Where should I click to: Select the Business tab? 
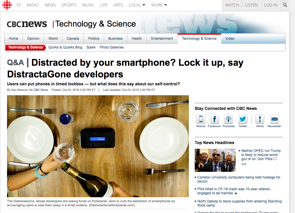[x=116, y=39]
